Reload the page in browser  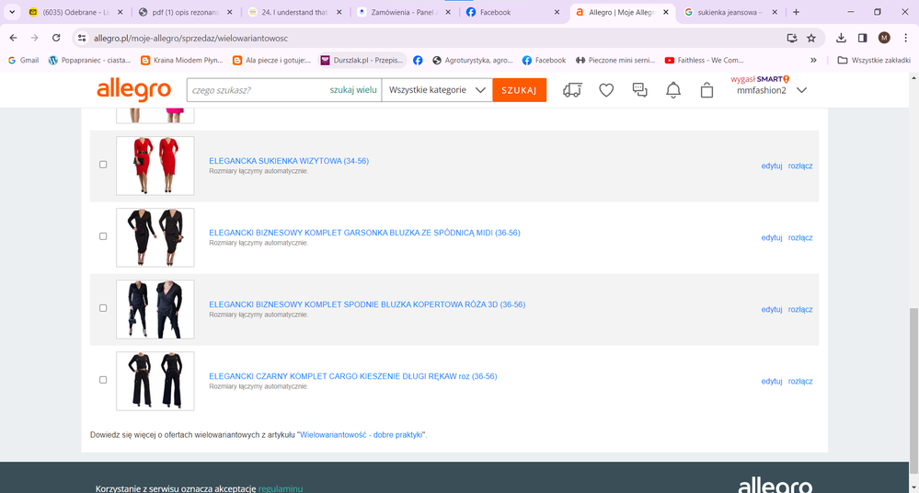56,38
